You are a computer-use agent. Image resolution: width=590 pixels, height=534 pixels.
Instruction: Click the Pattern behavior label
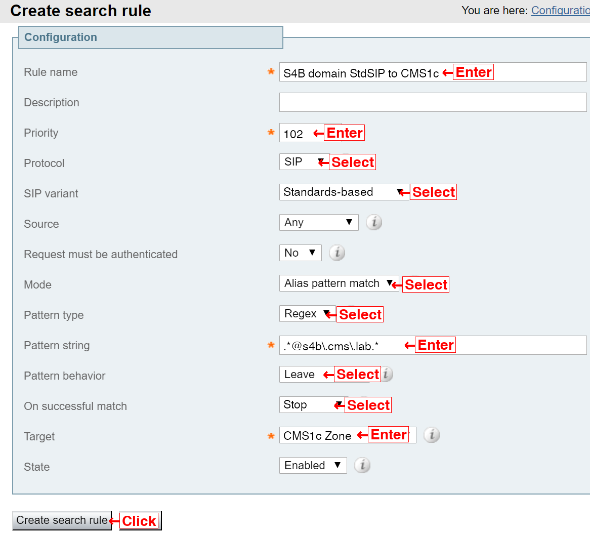point(65,376)
